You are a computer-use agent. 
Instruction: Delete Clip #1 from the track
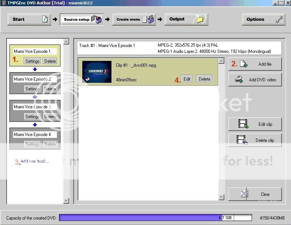[204, 79]
